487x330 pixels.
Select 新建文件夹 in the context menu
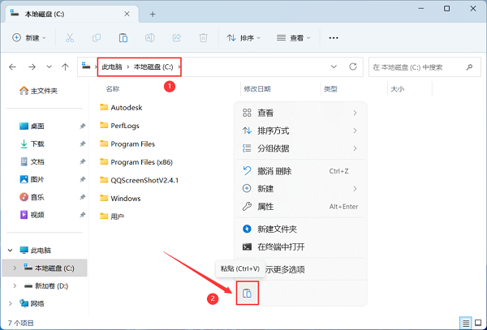277,229
